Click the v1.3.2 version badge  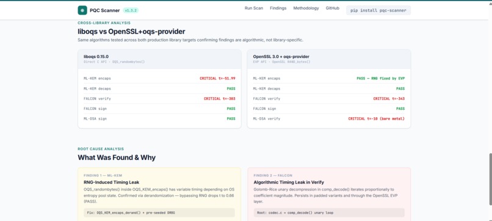coord(131,10)
